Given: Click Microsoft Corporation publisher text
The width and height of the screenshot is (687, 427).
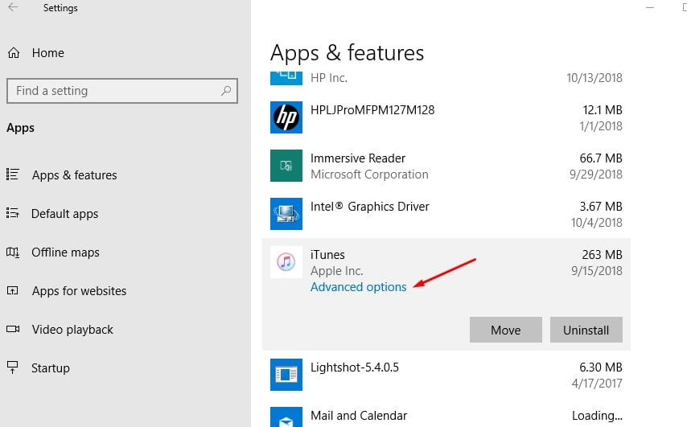Looking at the screenshot, I should 369,174.
